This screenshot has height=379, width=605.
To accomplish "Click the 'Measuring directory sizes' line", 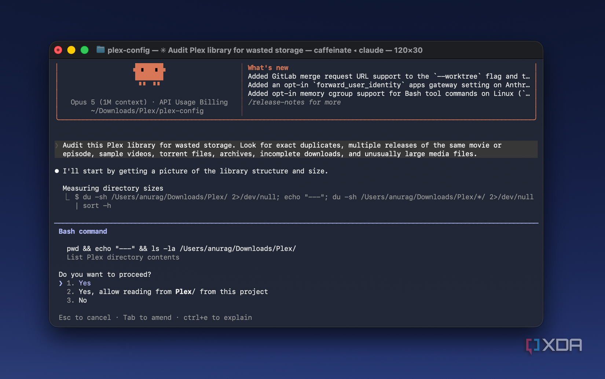I will coord(113,188).
